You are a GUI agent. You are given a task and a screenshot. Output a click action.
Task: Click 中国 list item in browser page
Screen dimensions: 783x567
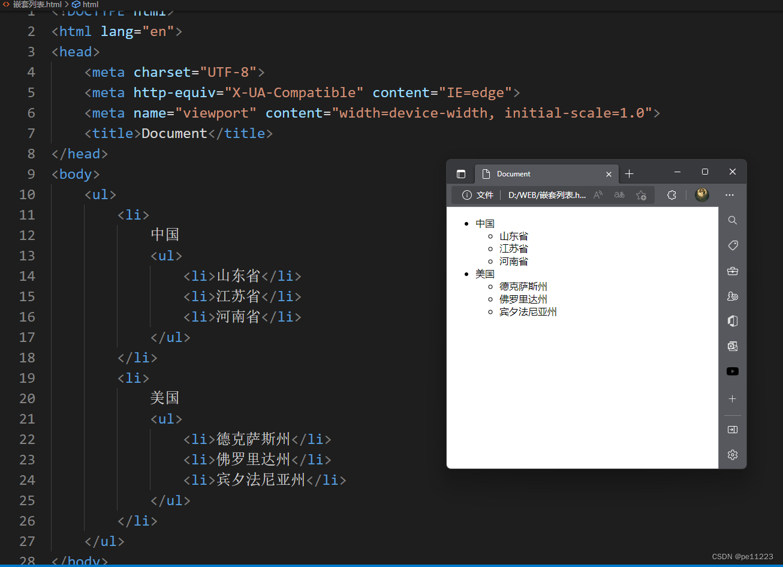pyautogui.click(x=485, y=224)
